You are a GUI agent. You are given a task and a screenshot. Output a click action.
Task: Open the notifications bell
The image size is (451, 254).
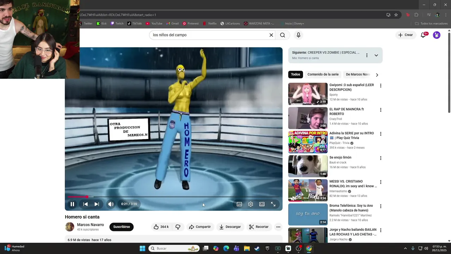pos(423,35)
